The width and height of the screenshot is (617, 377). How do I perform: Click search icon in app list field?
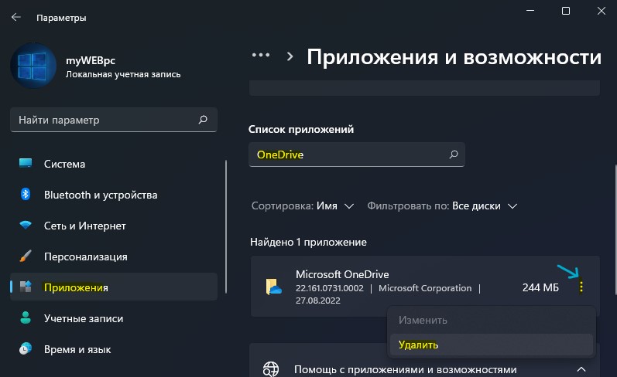pyautogui.click(x=454, y=155)
